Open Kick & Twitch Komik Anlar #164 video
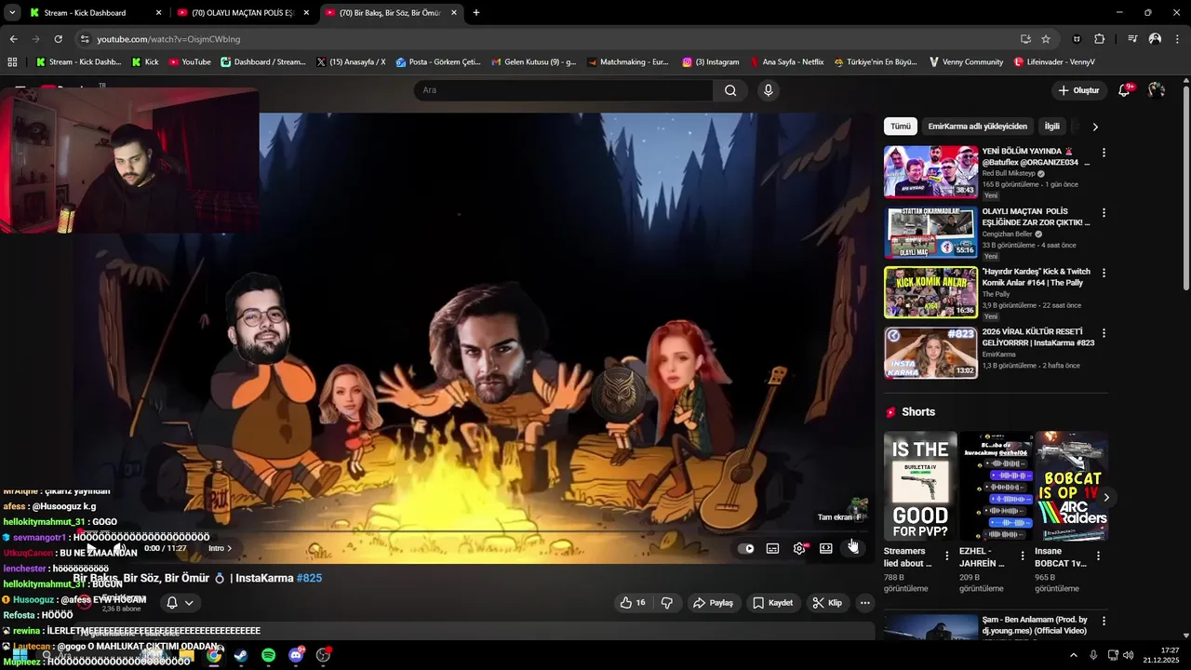The height and width of the screenshot is (670, 1191). pos(930,292)
